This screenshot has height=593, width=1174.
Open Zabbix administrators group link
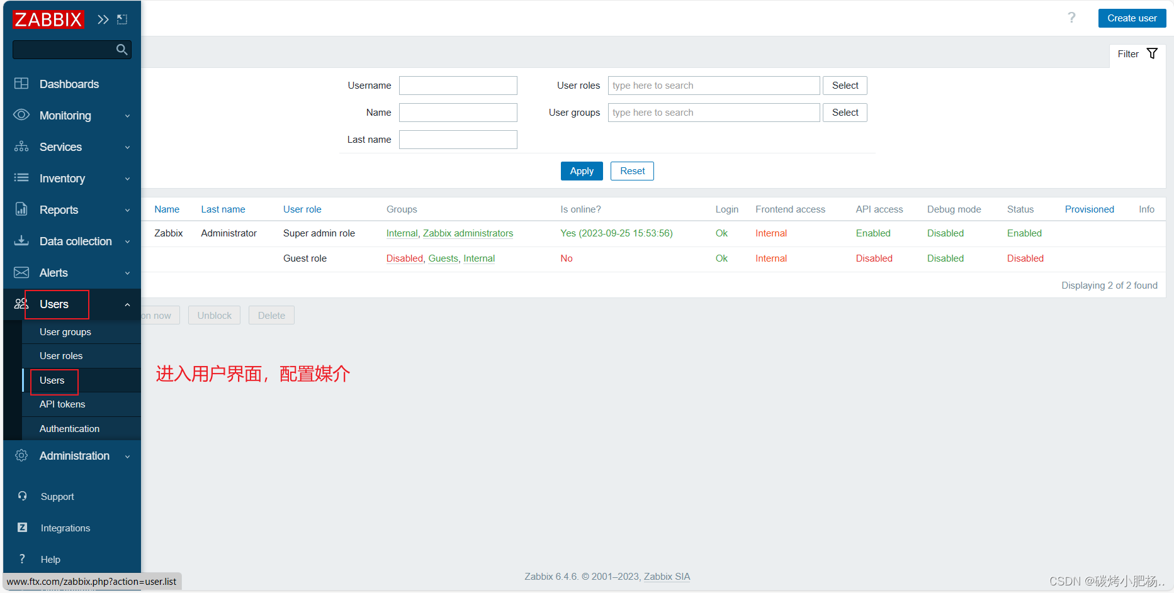pos(468,233)
